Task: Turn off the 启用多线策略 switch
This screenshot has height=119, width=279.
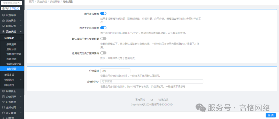Action: tap(103, 13)
